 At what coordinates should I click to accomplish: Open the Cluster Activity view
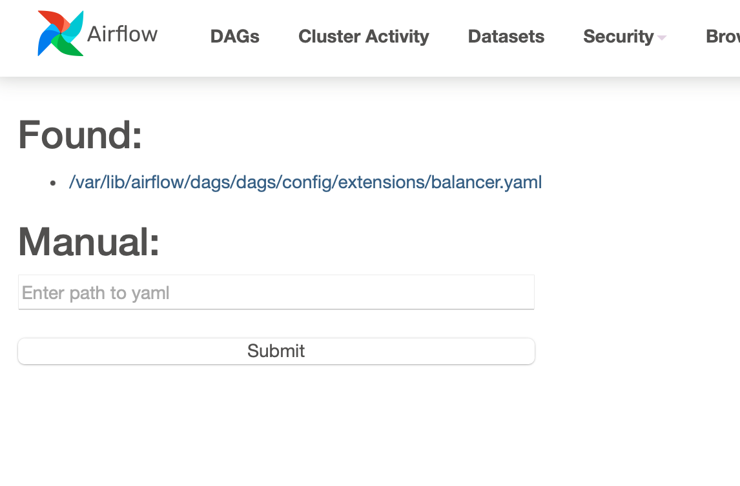pyautogui.click(x=363, y=37)
